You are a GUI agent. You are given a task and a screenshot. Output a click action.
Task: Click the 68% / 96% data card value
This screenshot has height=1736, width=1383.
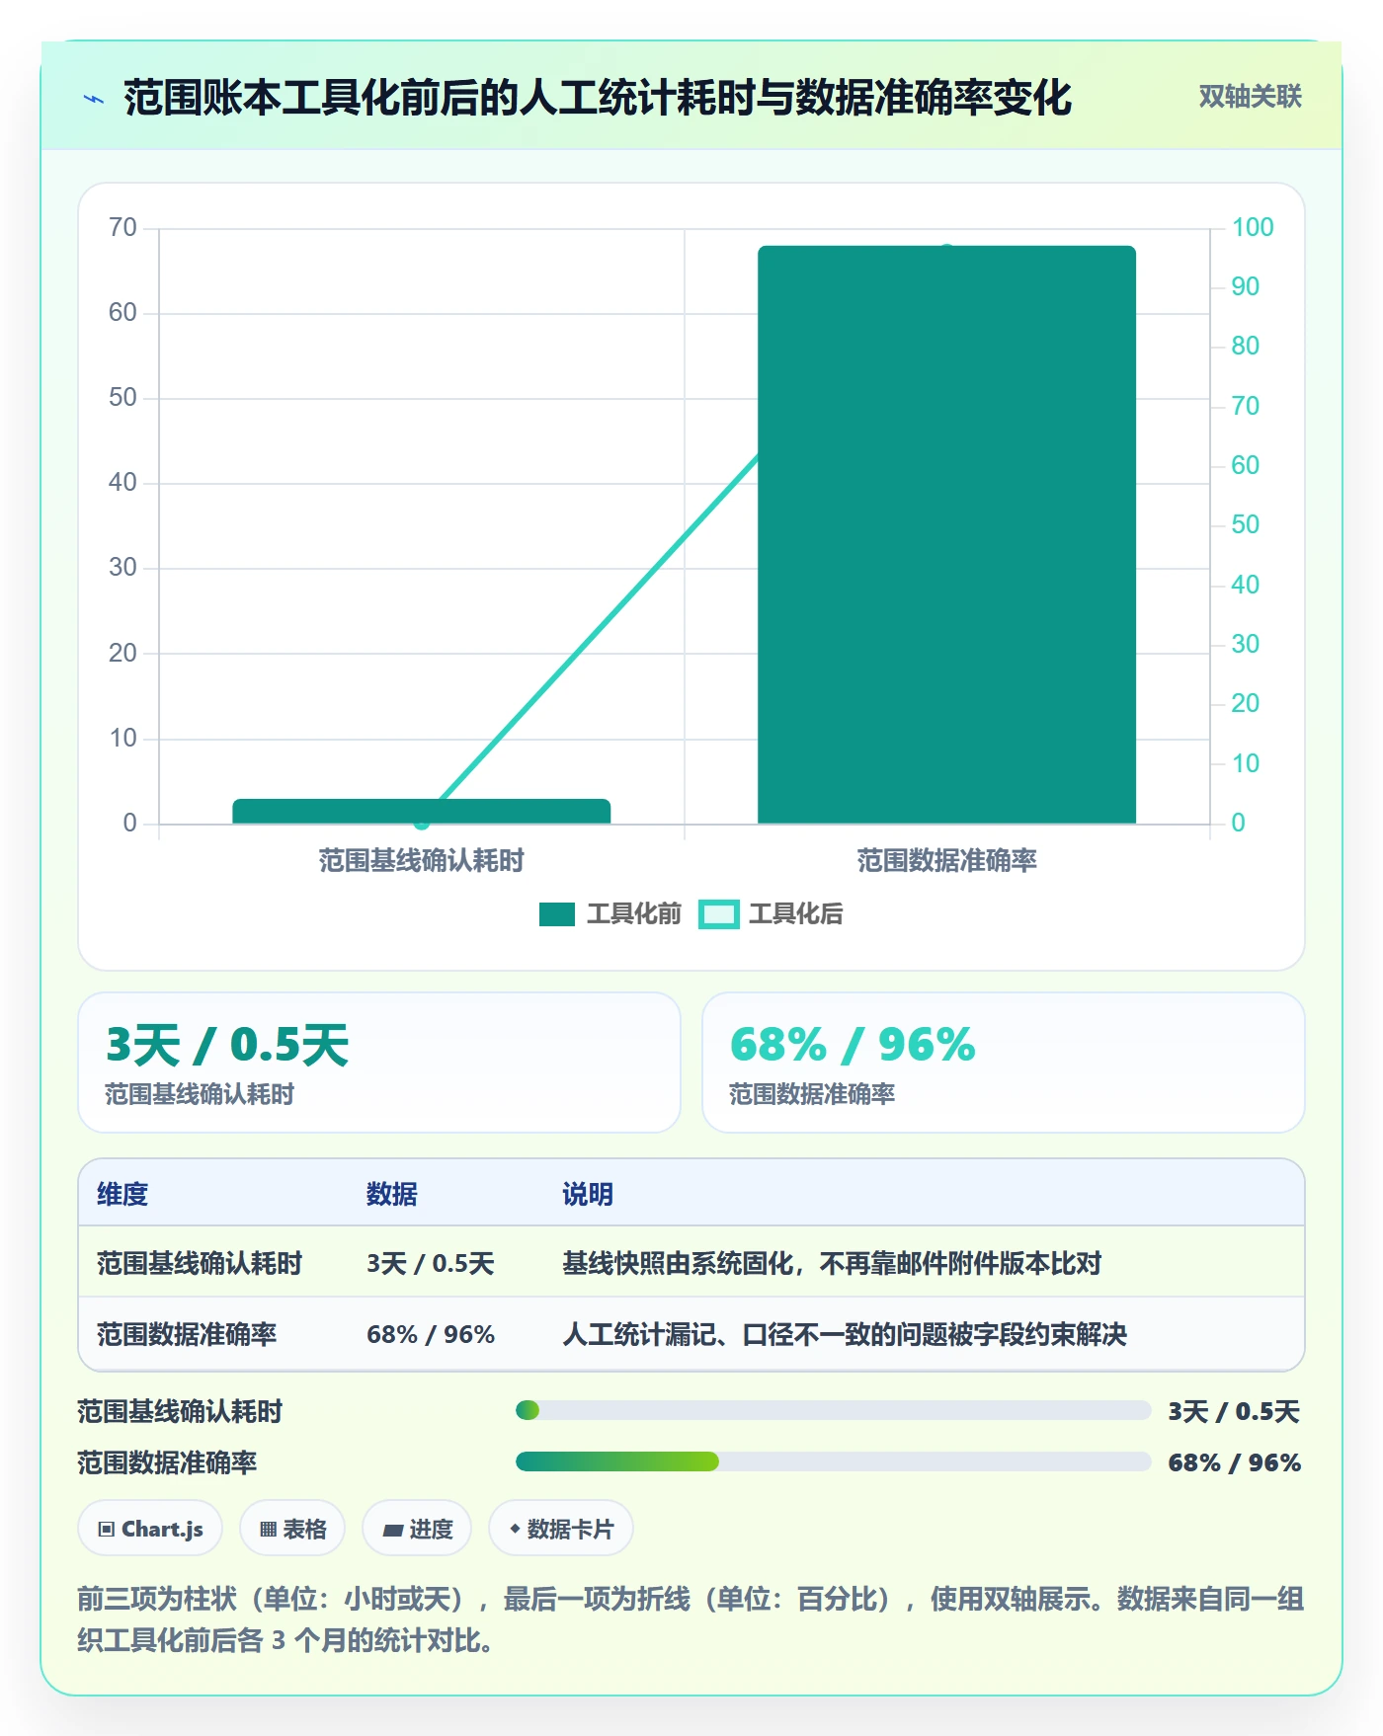point(853,1045)
